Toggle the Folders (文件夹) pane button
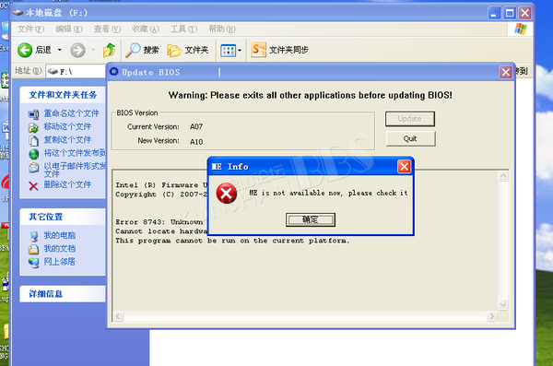 tap(188, 50)
